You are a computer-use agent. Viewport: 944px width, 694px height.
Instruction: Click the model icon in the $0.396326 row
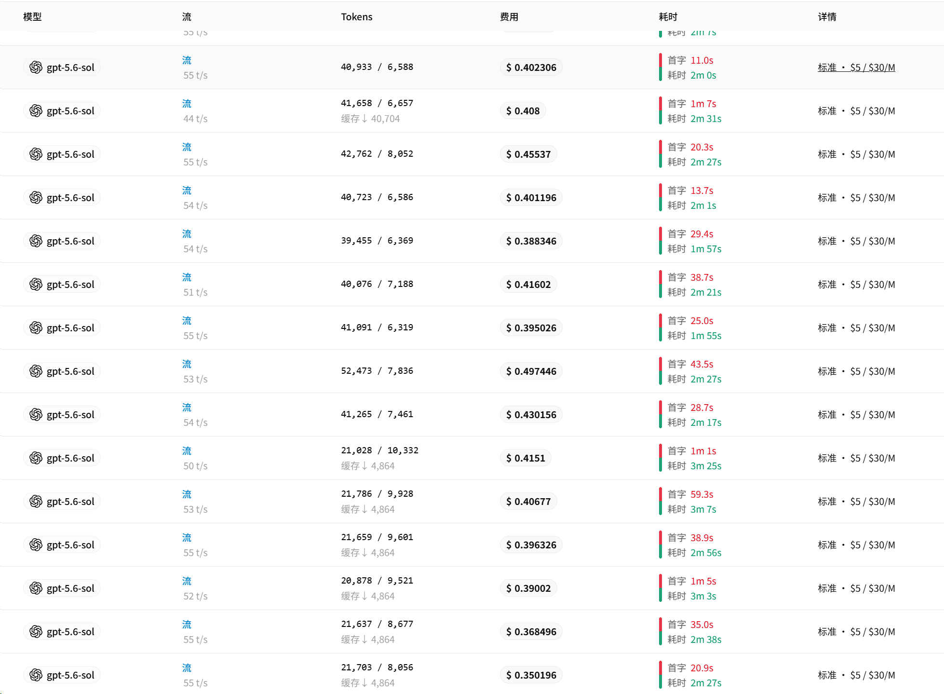pyautogui.click(x=36, y=545)
